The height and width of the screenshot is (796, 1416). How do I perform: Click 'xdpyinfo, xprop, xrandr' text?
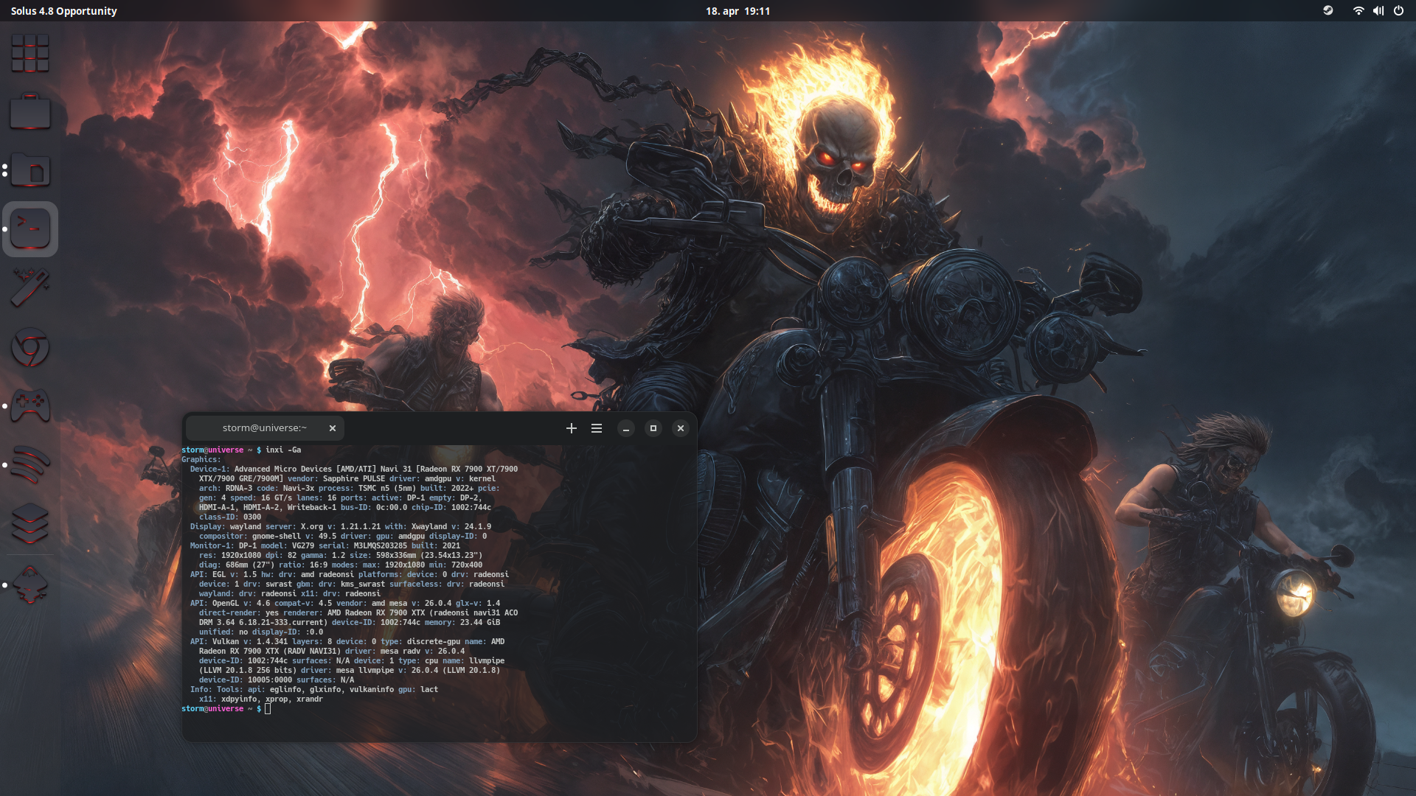click(272, 699)
